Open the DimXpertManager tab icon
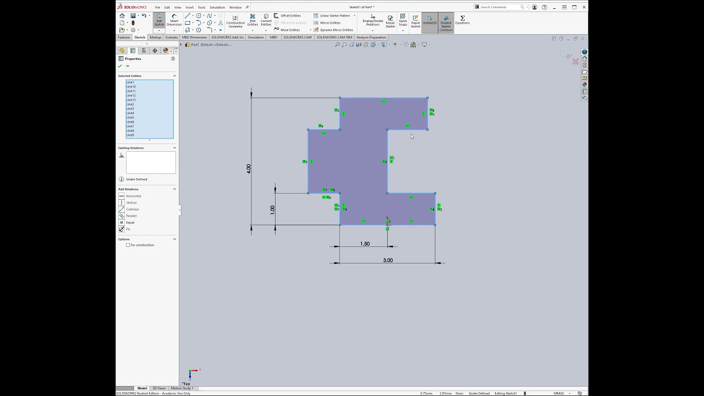 [155, 51]
